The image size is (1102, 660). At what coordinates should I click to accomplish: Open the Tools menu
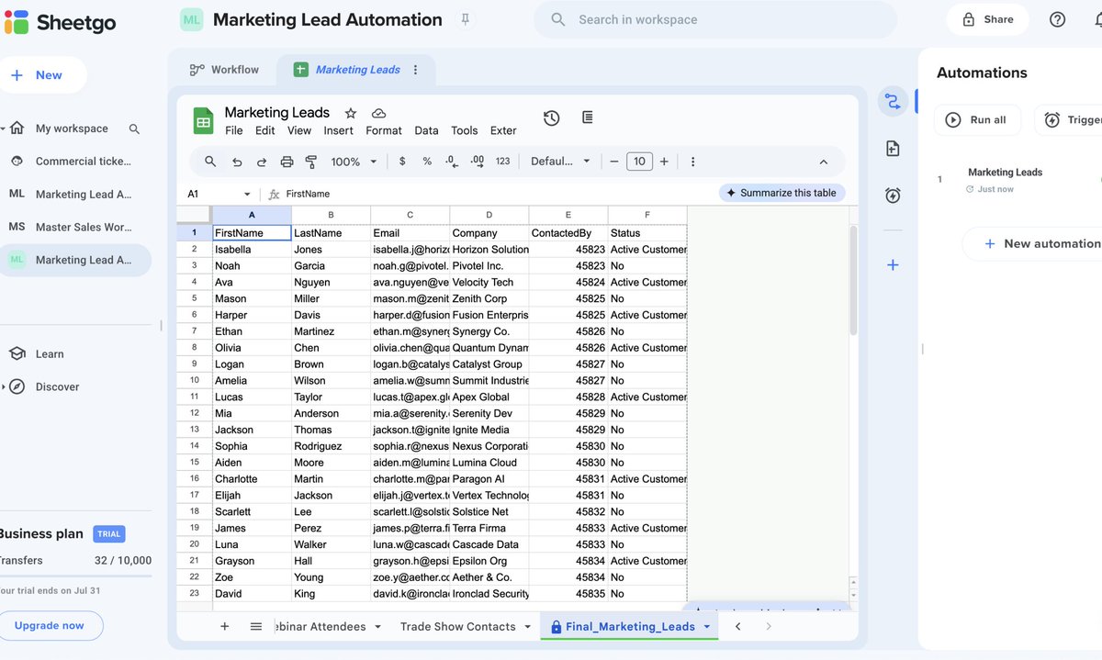[464, 130]
